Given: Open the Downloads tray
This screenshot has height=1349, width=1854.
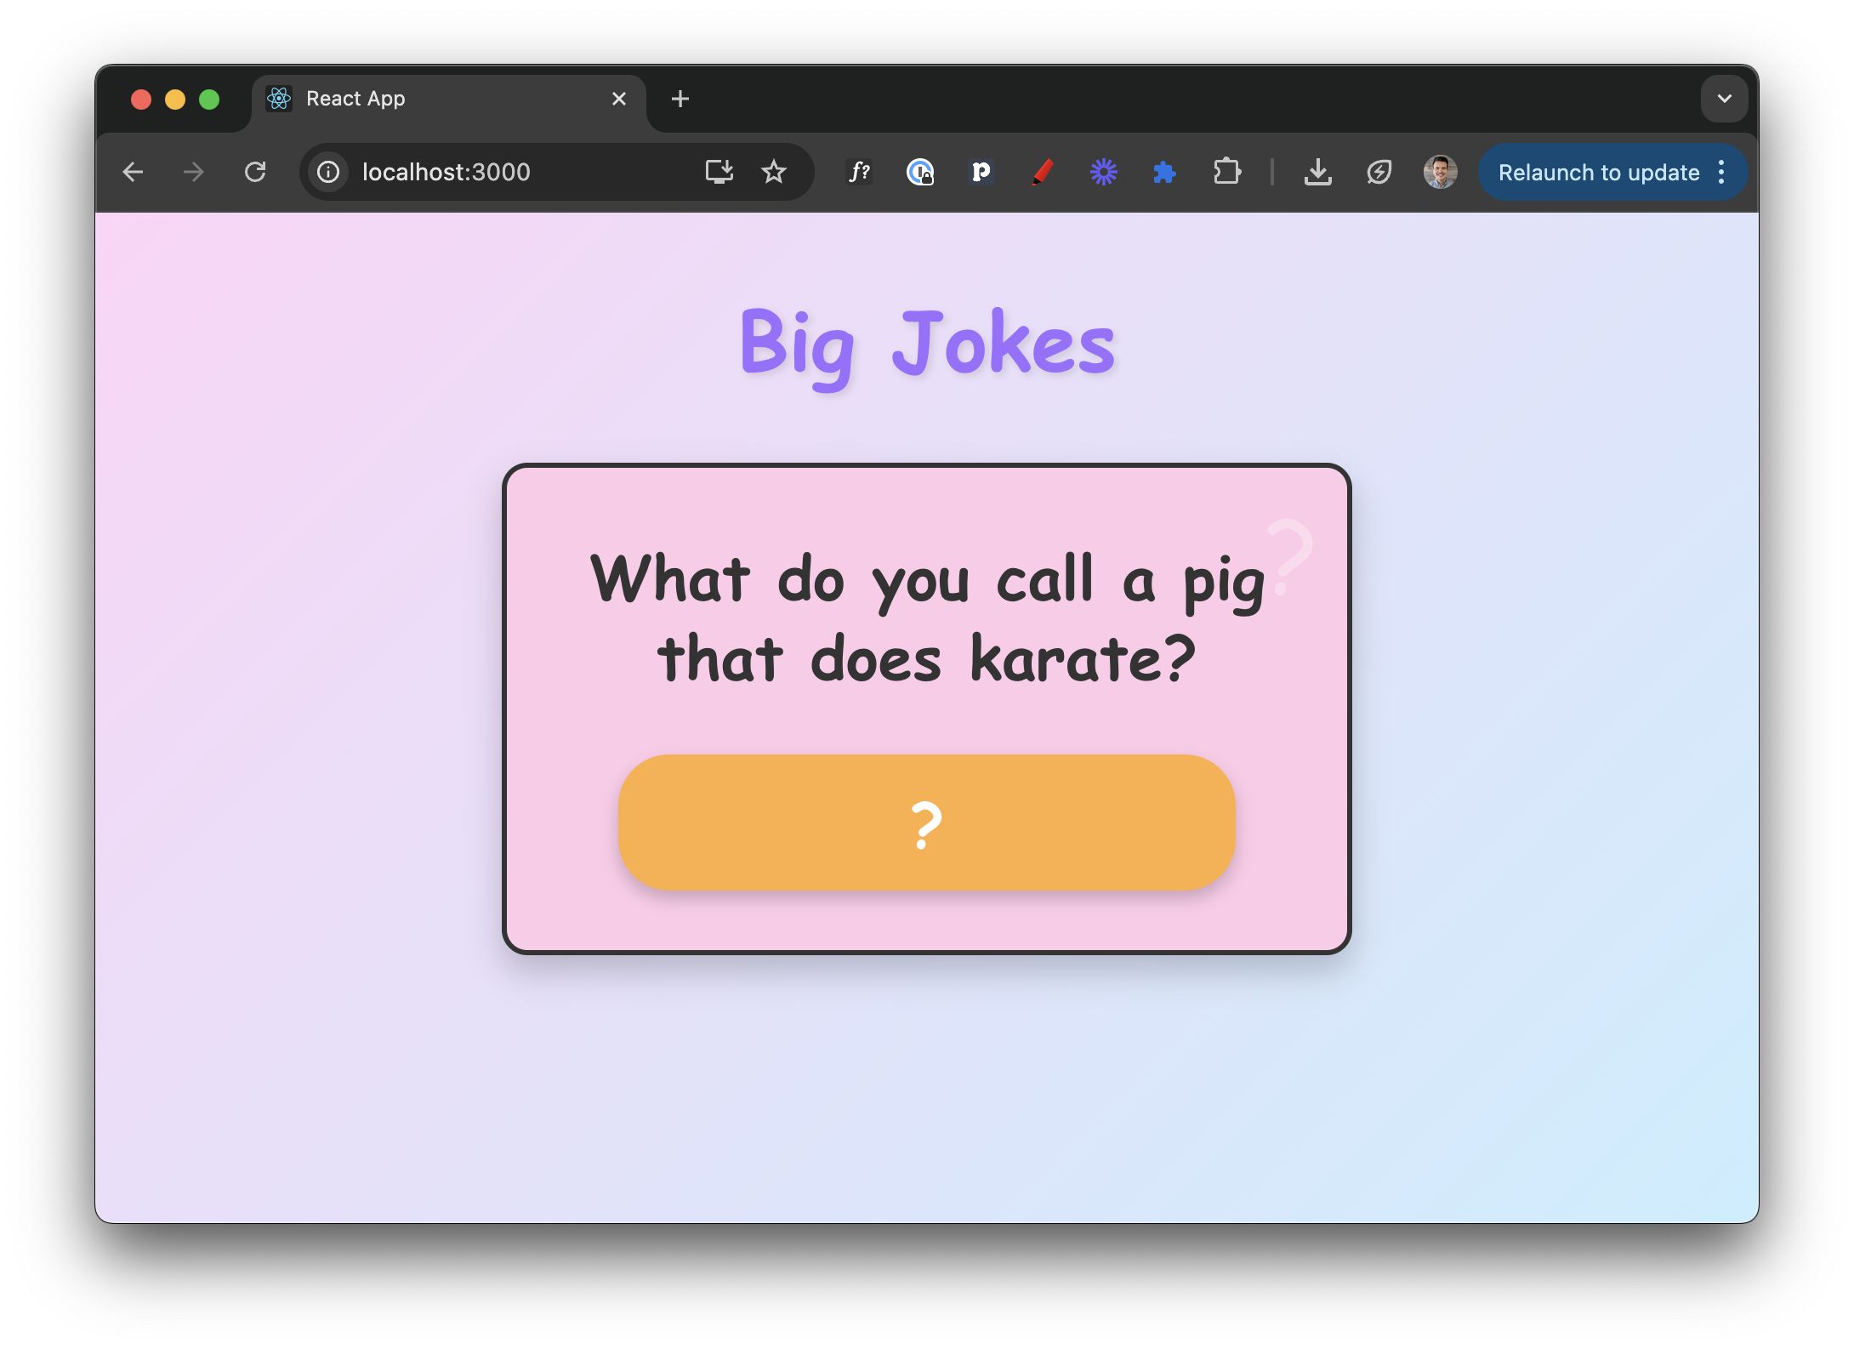Looking at the screenshot, I should click(1317, 172).
